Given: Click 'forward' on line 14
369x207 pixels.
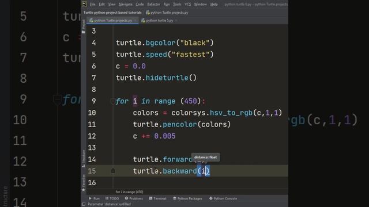Looking at the screenshot, I should coord(178,159).
